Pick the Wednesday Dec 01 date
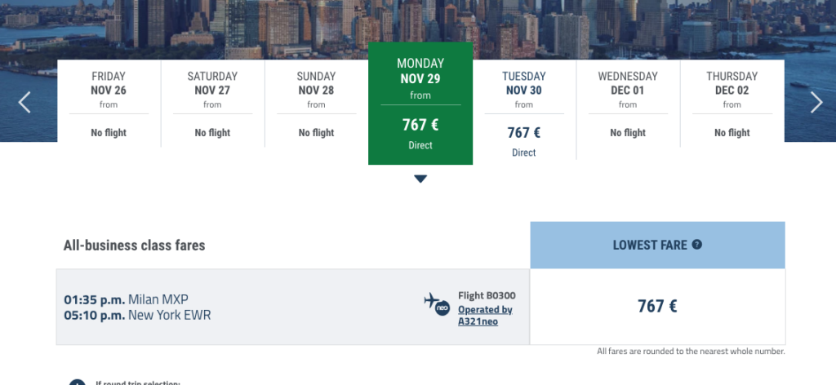The image size is (836, 385). (x=628, y=104)
